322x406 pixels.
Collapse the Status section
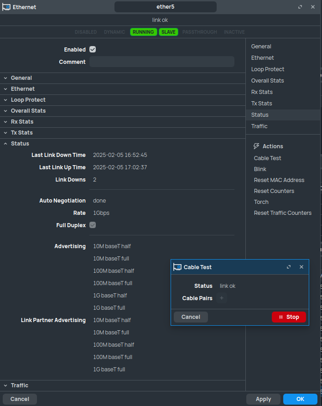(x=20, y=144)
